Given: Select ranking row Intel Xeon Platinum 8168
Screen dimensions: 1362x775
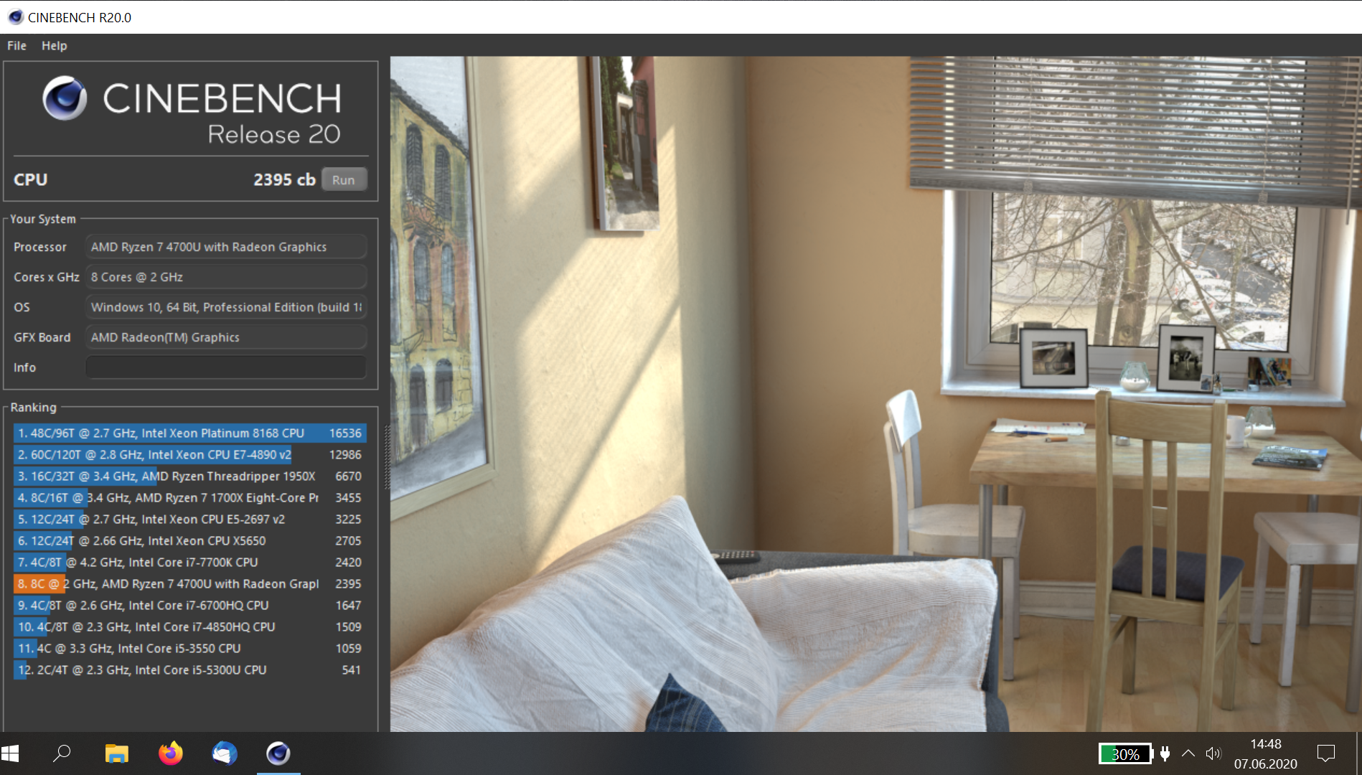Looking at the screenshot, I should click(x=190, y=433).
